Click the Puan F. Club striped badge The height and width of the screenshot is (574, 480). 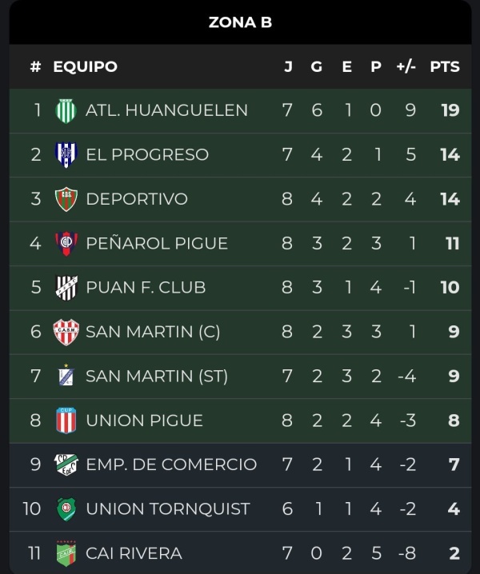(66, 287)
